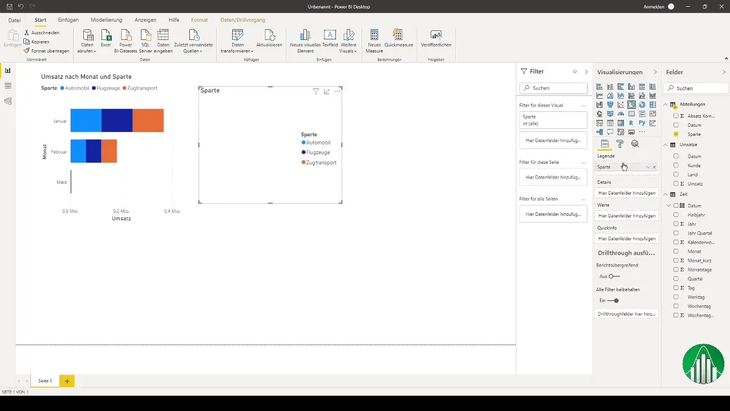The width and height of the screenshot is (730, 411).
Task: Expand the Datum hierarchy under Zeit
Action: 668,205
